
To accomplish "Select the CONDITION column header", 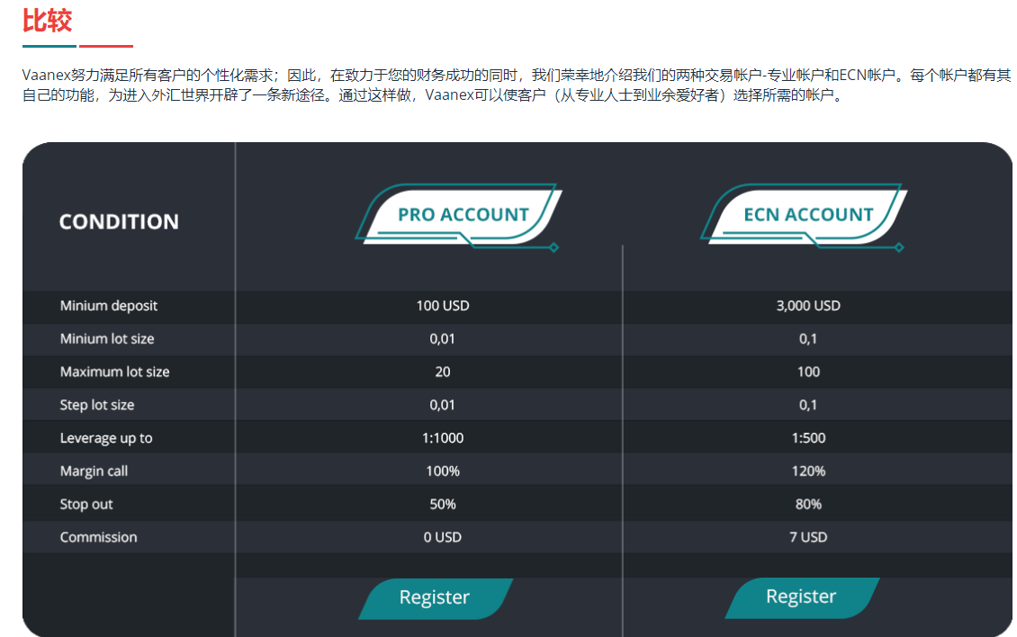I will 118,221.
